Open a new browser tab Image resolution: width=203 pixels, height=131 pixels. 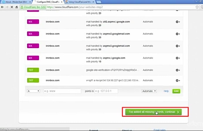[99, 2]
